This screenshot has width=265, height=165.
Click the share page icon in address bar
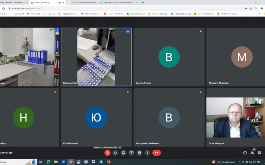point(251,9)
